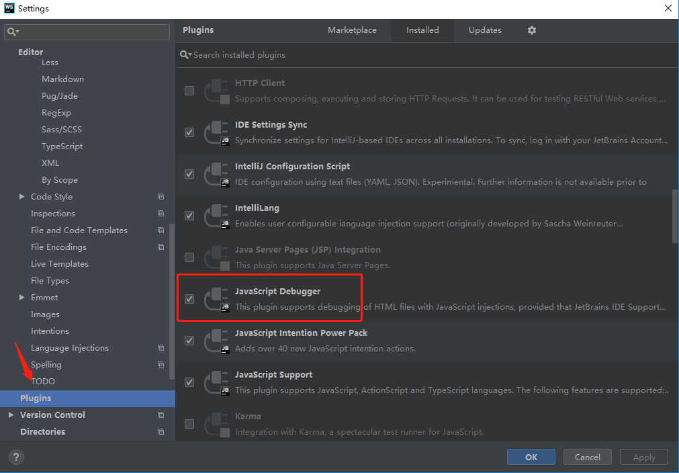Click the Apply button
The width and height of the screenshot is (679, 473).
[x=644, y=457]
